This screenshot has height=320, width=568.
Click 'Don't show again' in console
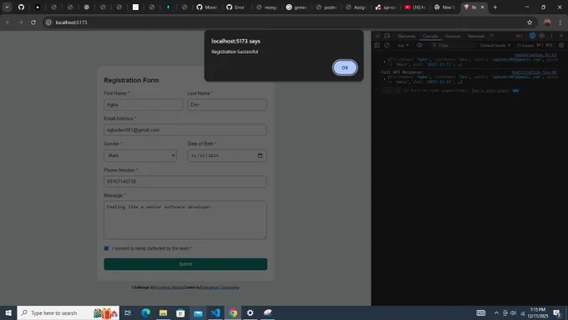(490, 90)
